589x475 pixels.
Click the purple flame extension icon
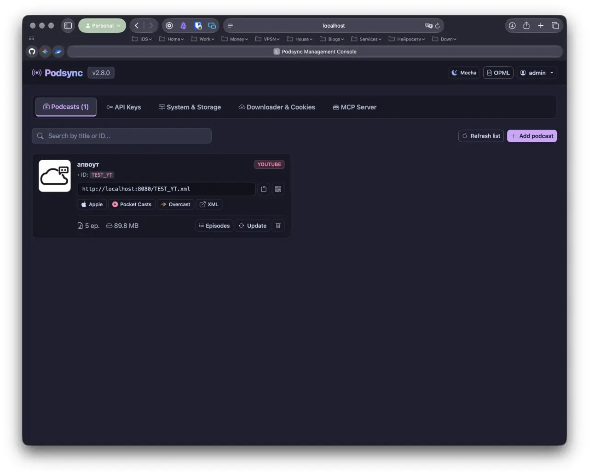click(x=183, y=26)
